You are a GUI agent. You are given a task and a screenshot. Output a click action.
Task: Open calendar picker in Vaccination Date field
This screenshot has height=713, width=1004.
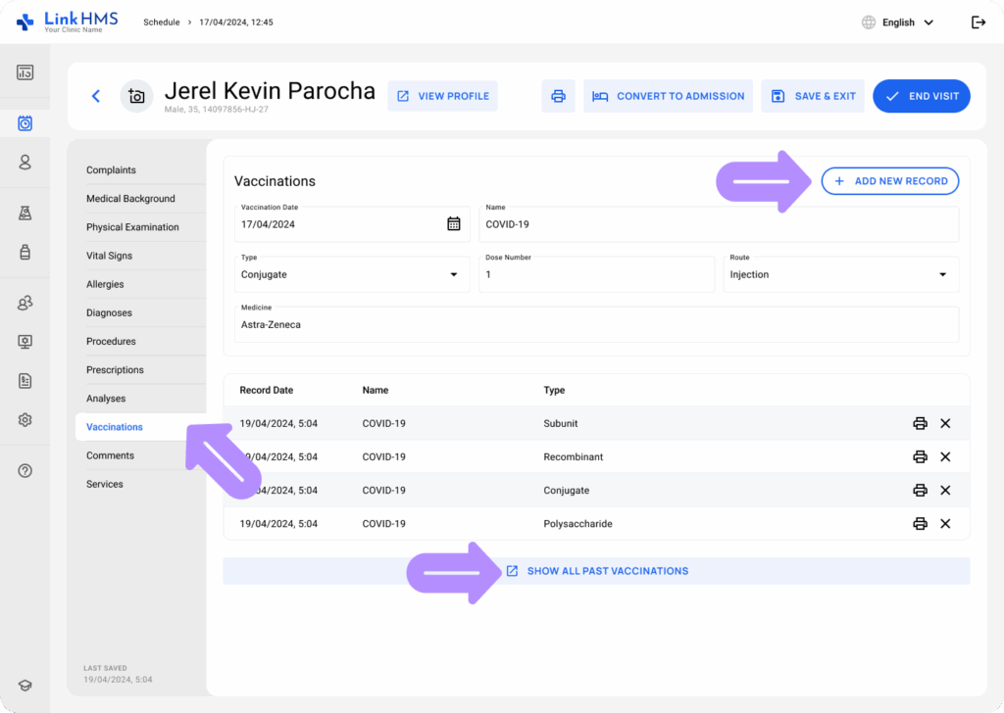click(x=453, y=223)
